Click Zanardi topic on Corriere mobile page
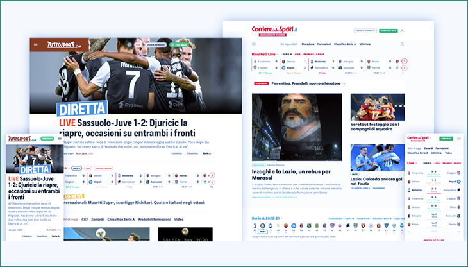 [428, 148]
